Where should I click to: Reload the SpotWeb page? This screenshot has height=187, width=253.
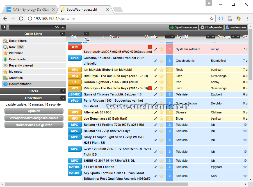[x=21, y=19]
